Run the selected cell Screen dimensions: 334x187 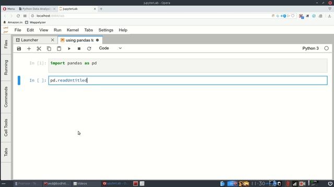tap(69, 48)
